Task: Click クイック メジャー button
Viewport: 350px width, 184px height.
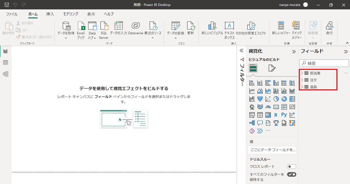Action: click(x=297, y=30)
